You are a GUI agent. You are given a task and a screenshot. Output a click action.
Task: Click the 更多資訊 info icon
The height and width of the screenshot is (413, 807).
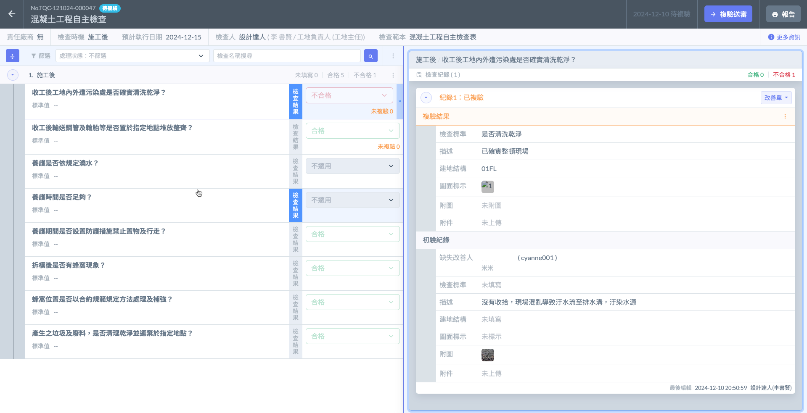pos(771,37)
